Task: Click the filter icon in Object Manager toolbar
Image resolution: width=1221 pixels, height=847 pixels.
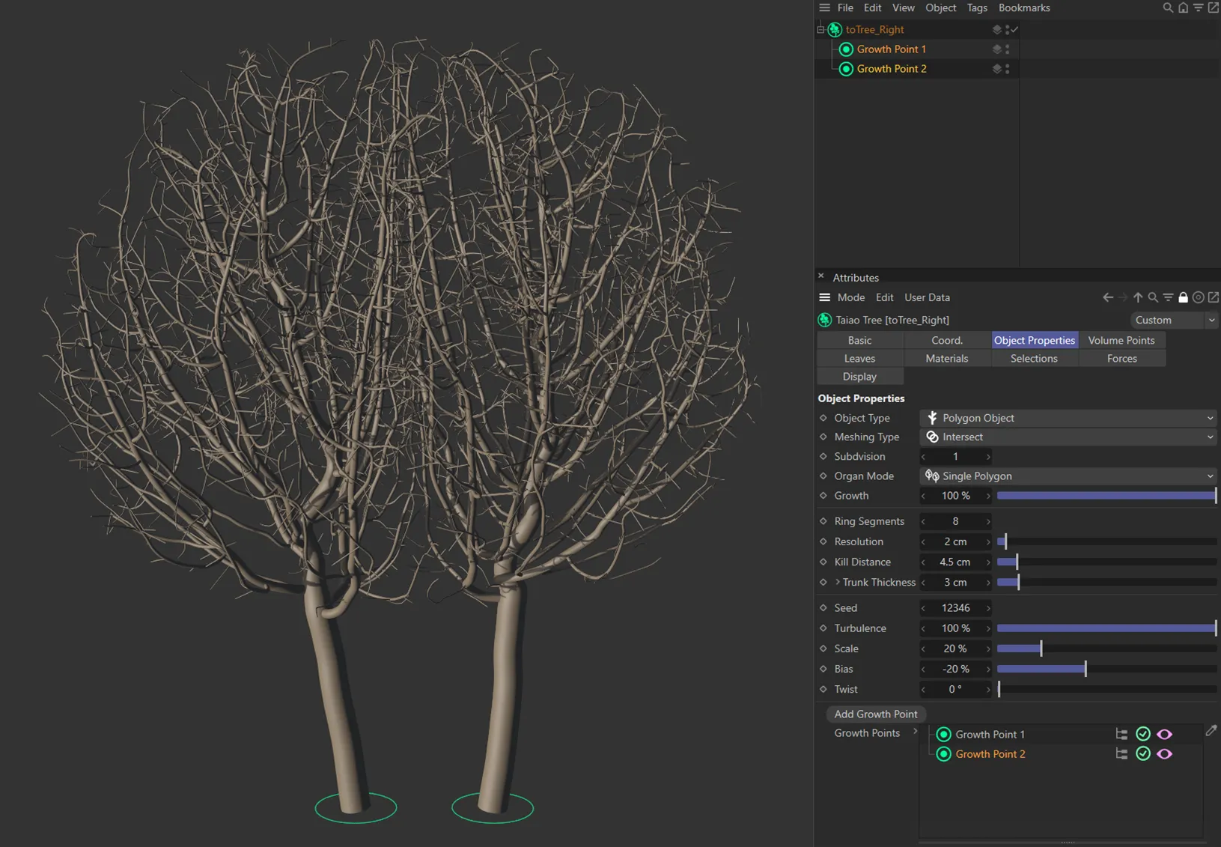Action: point(1199,7)
